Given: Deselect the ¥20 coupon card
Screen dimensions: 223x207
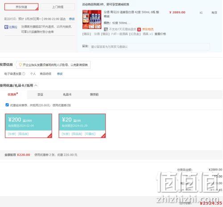Looking at the screenshot, I should [x=82, y=126].
